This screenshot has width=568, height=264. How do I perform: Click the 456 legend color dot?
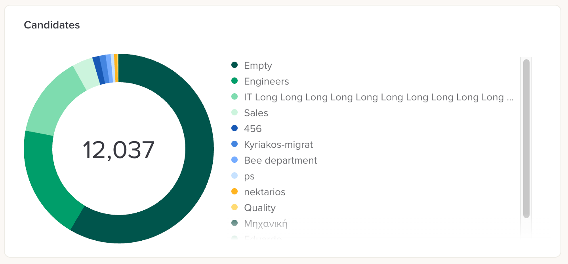[234, 128]
